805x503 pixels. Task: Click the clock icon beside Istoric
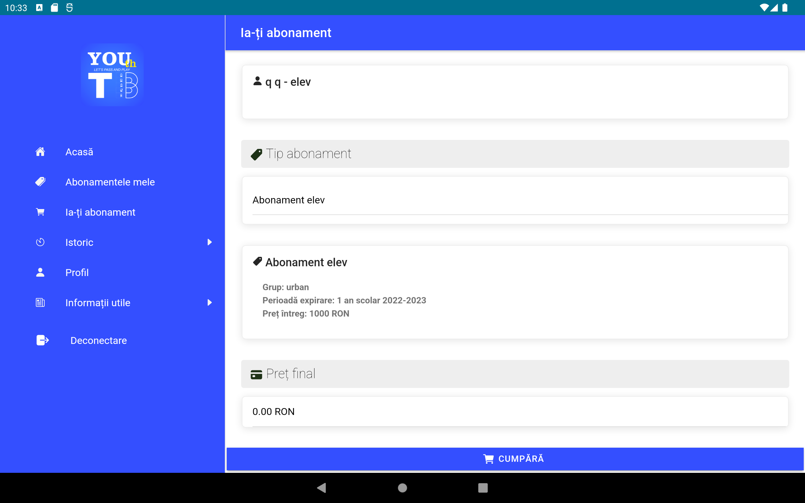40,242
